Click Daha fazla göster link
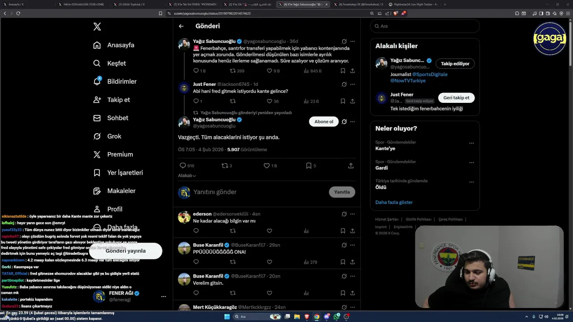The height and width of the screenshot is (322, 573). point(394,202)
